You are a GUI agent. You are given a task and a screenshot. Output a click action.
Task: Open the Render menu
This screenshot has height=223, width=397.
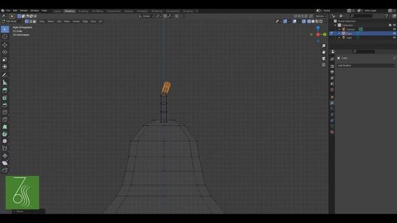pos(24,11)
